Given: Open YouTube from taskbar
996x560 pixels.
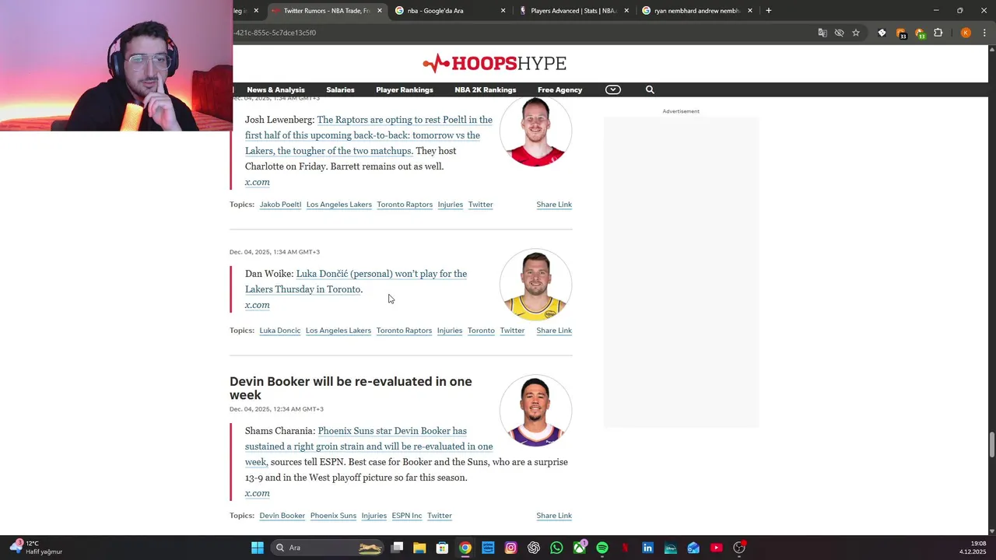Looking at the screenshot, I should [716, 548].
